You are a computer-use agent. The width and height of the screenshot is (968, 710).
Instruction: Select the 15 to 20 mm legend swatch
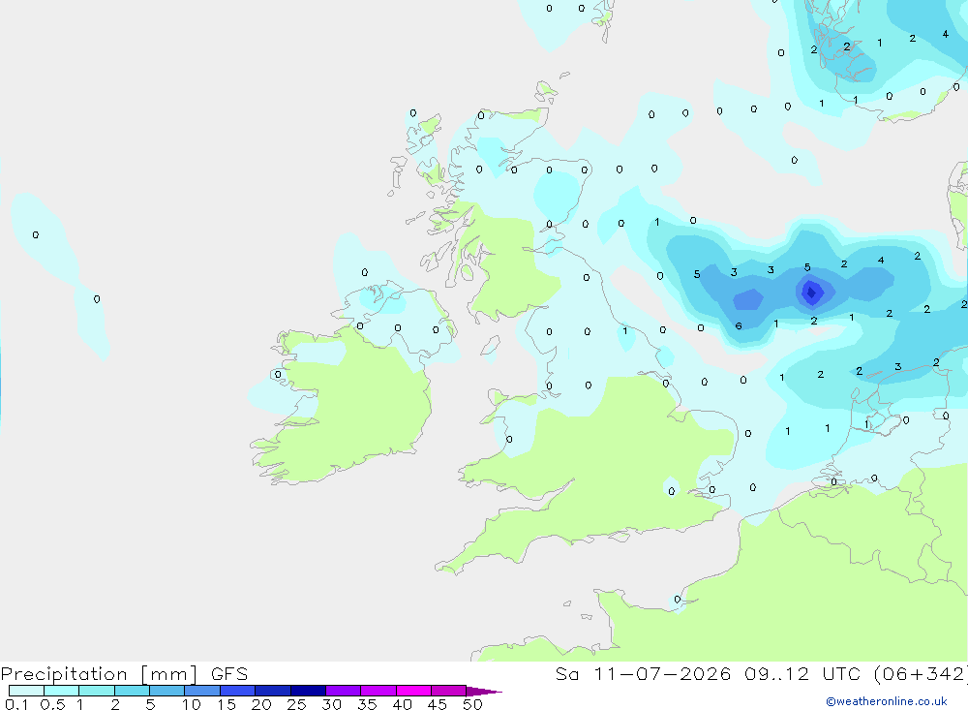coord(238,691)
